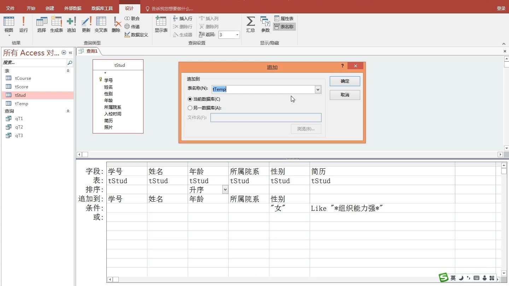Pick the 删除 delete query type

pos(116,25)
